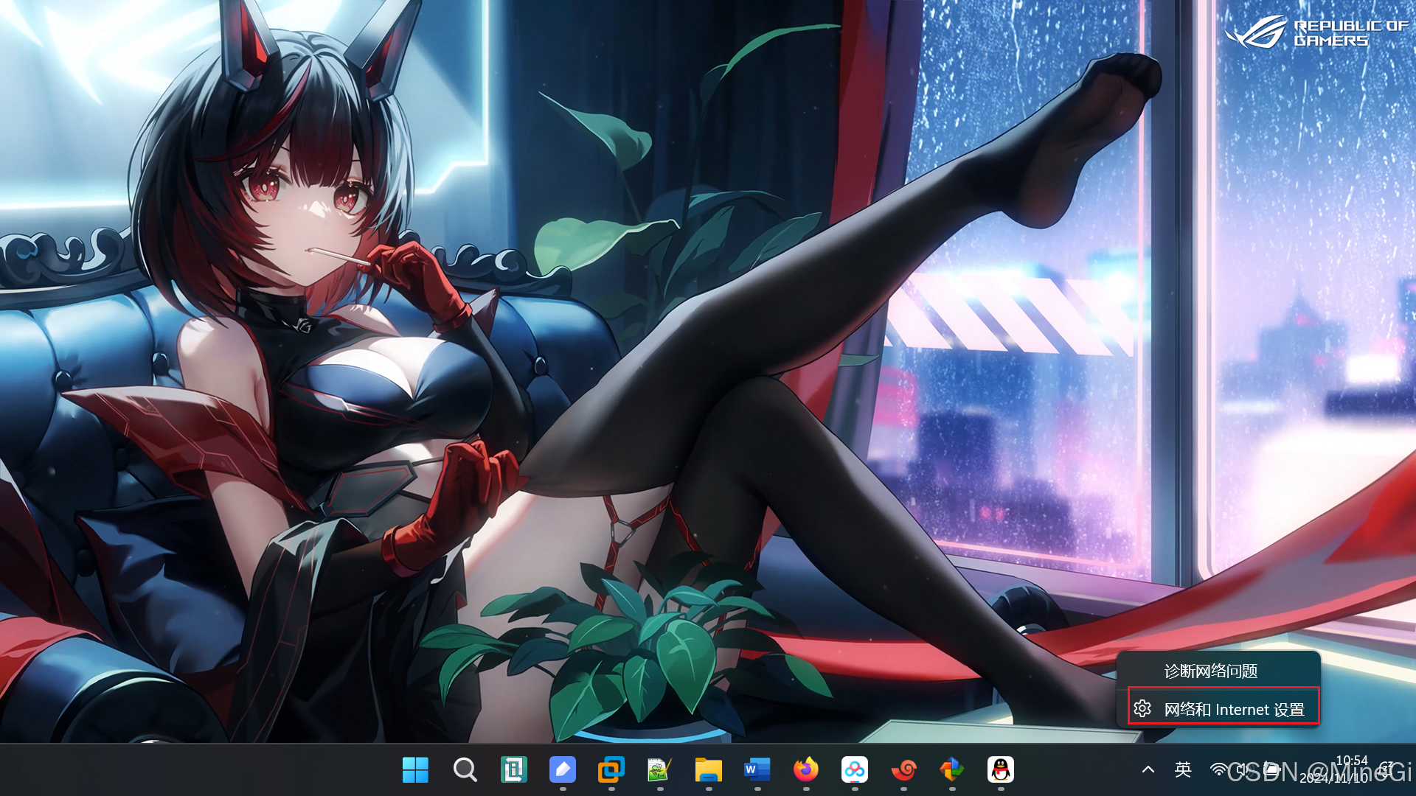This screenshot has width=1416, height=796.
Task: Expand hidden system tray icons chevron
Action: coord(1148,770)
